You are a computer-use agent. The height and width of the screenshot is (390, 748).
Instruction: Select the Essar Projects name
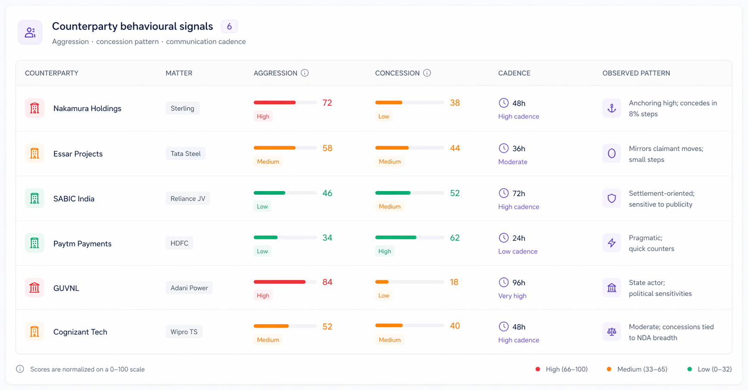pyautogui.click(x=78, y=154)
